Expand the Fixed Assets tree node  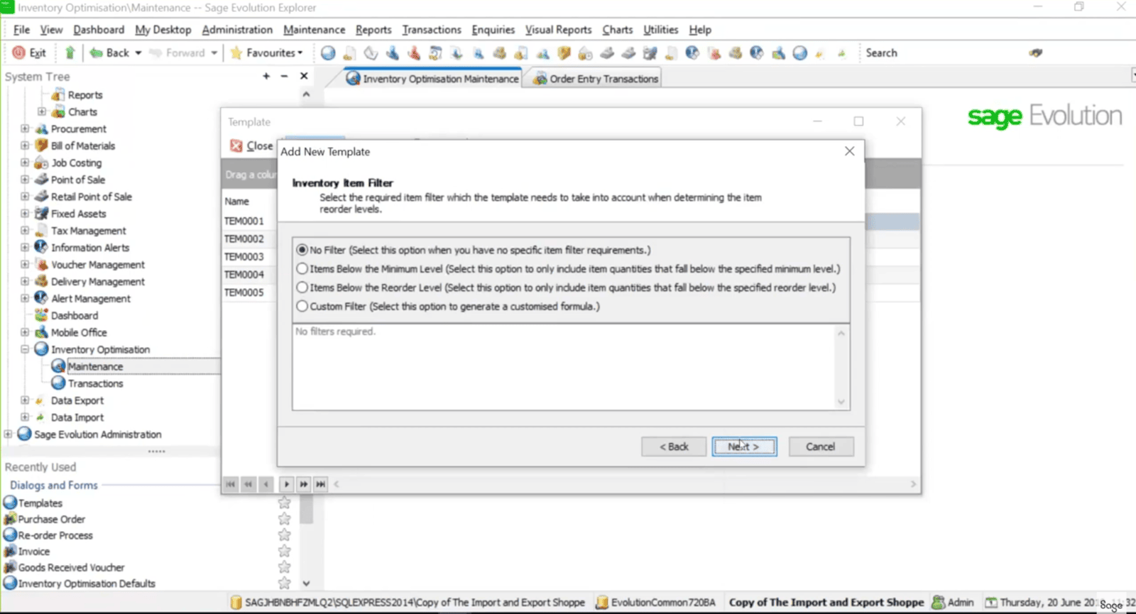click(25, 214)
